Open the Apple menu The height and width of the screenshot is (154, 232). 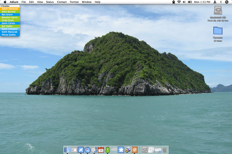5,2
